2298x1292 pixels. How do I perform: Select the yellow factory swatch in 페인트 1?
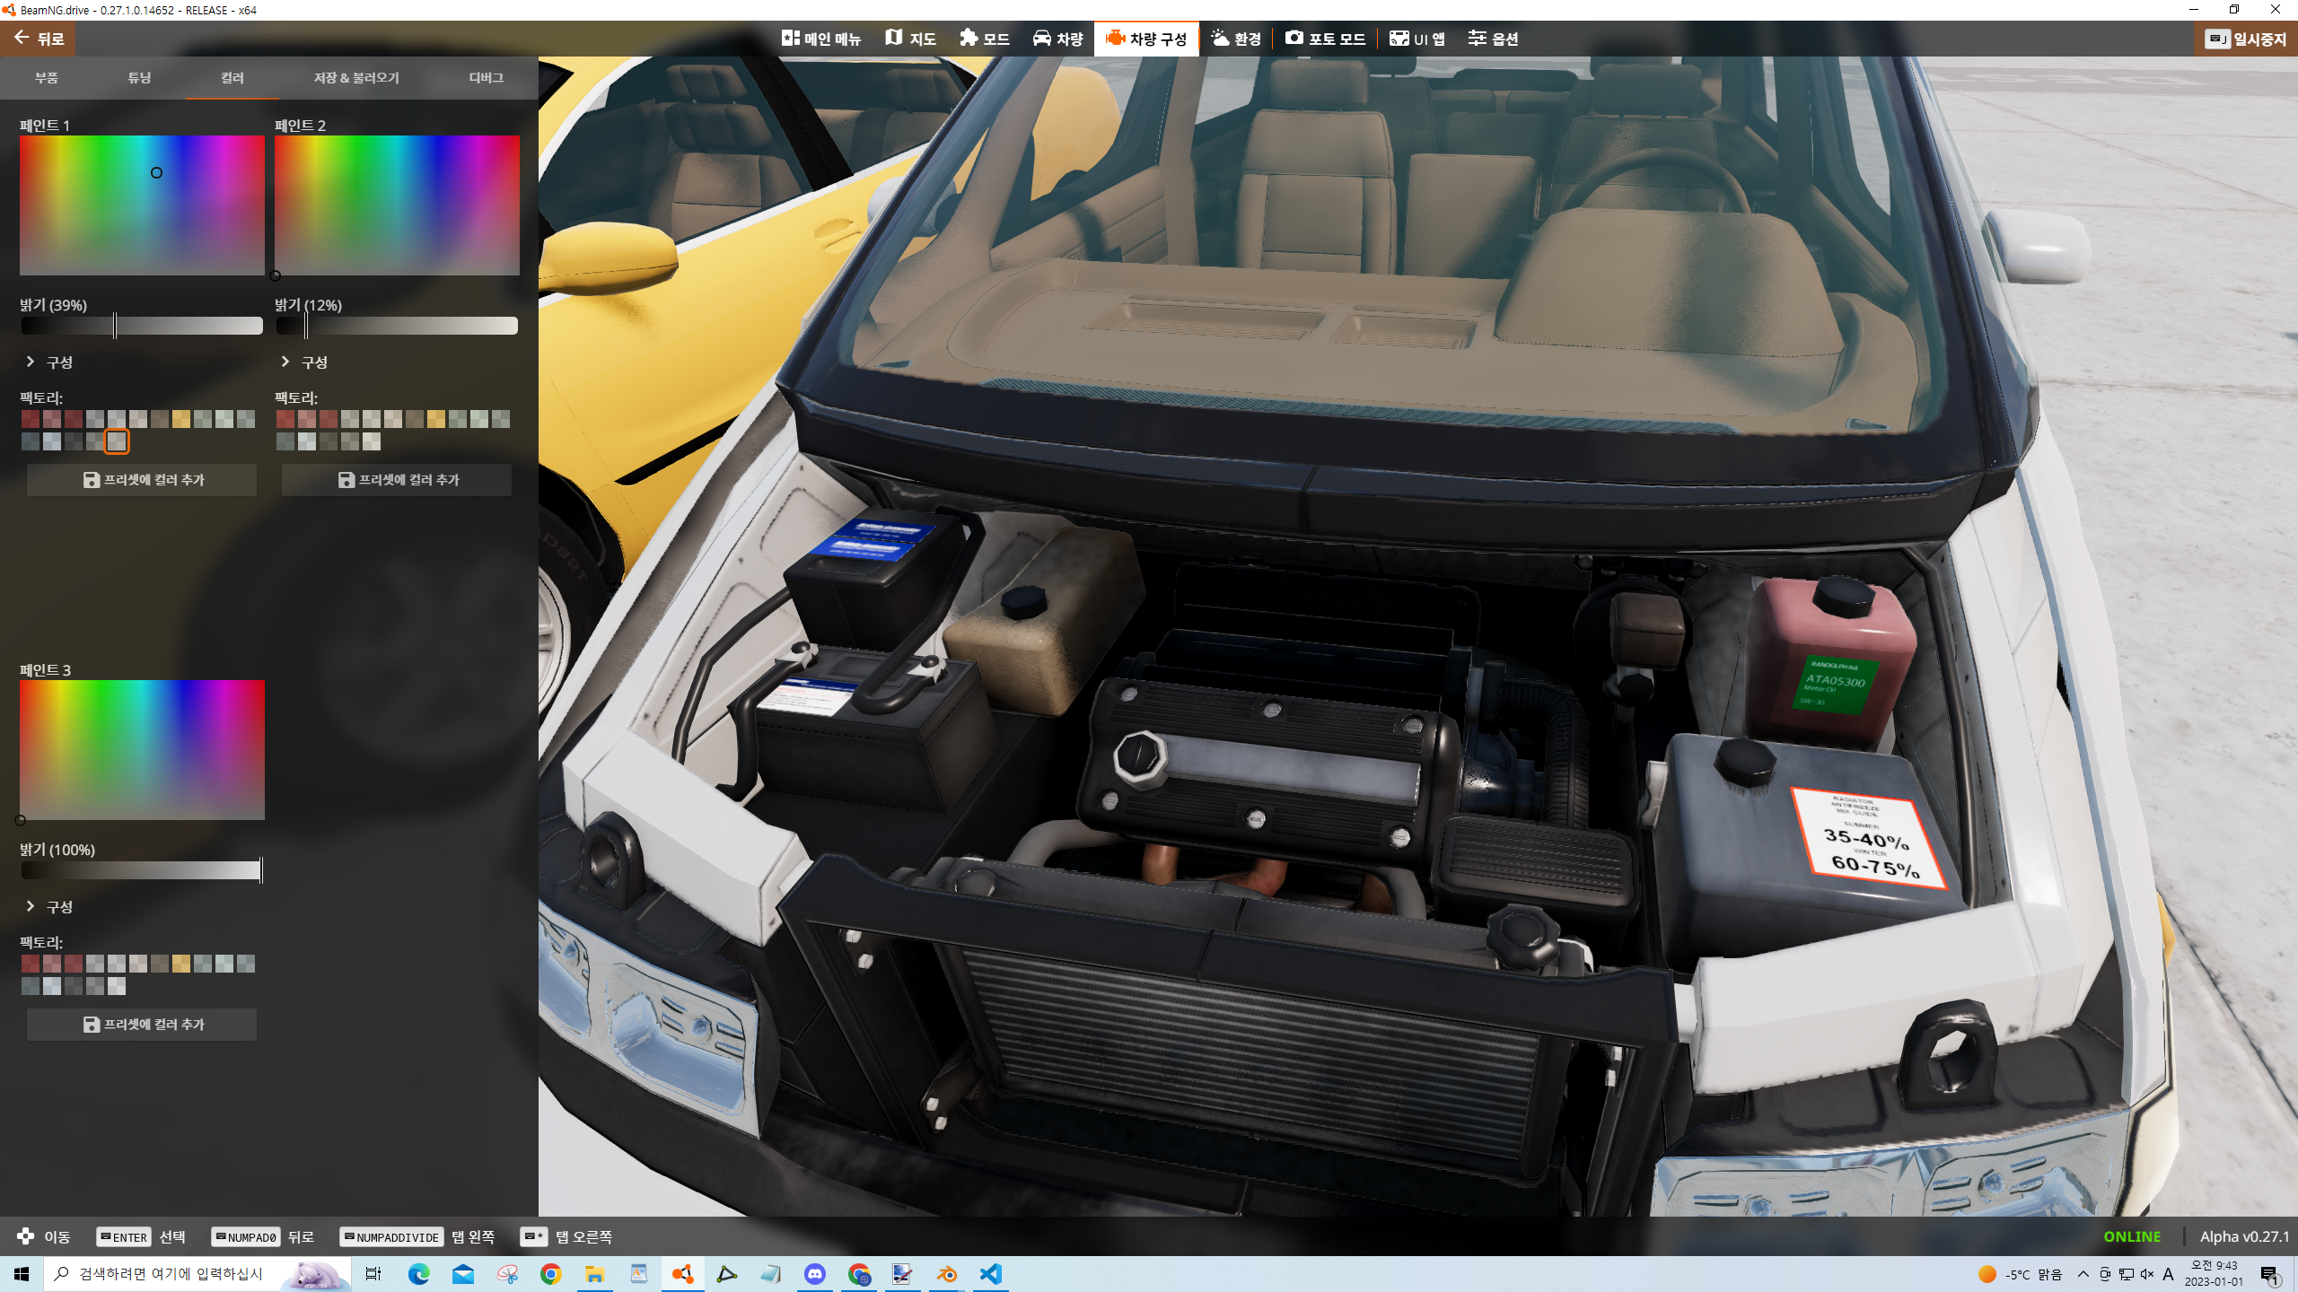(180, 419)
